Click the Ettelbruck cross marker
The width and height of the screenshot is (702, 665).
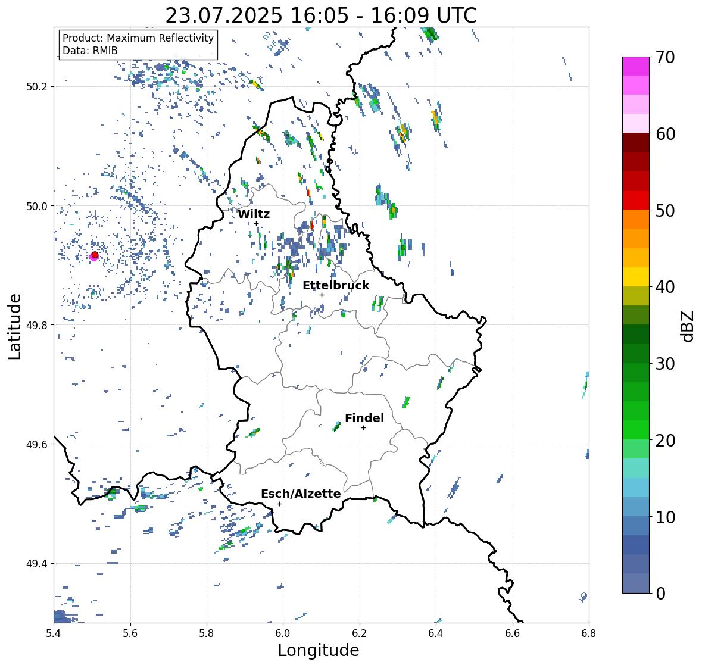click(x=322, y=295)
